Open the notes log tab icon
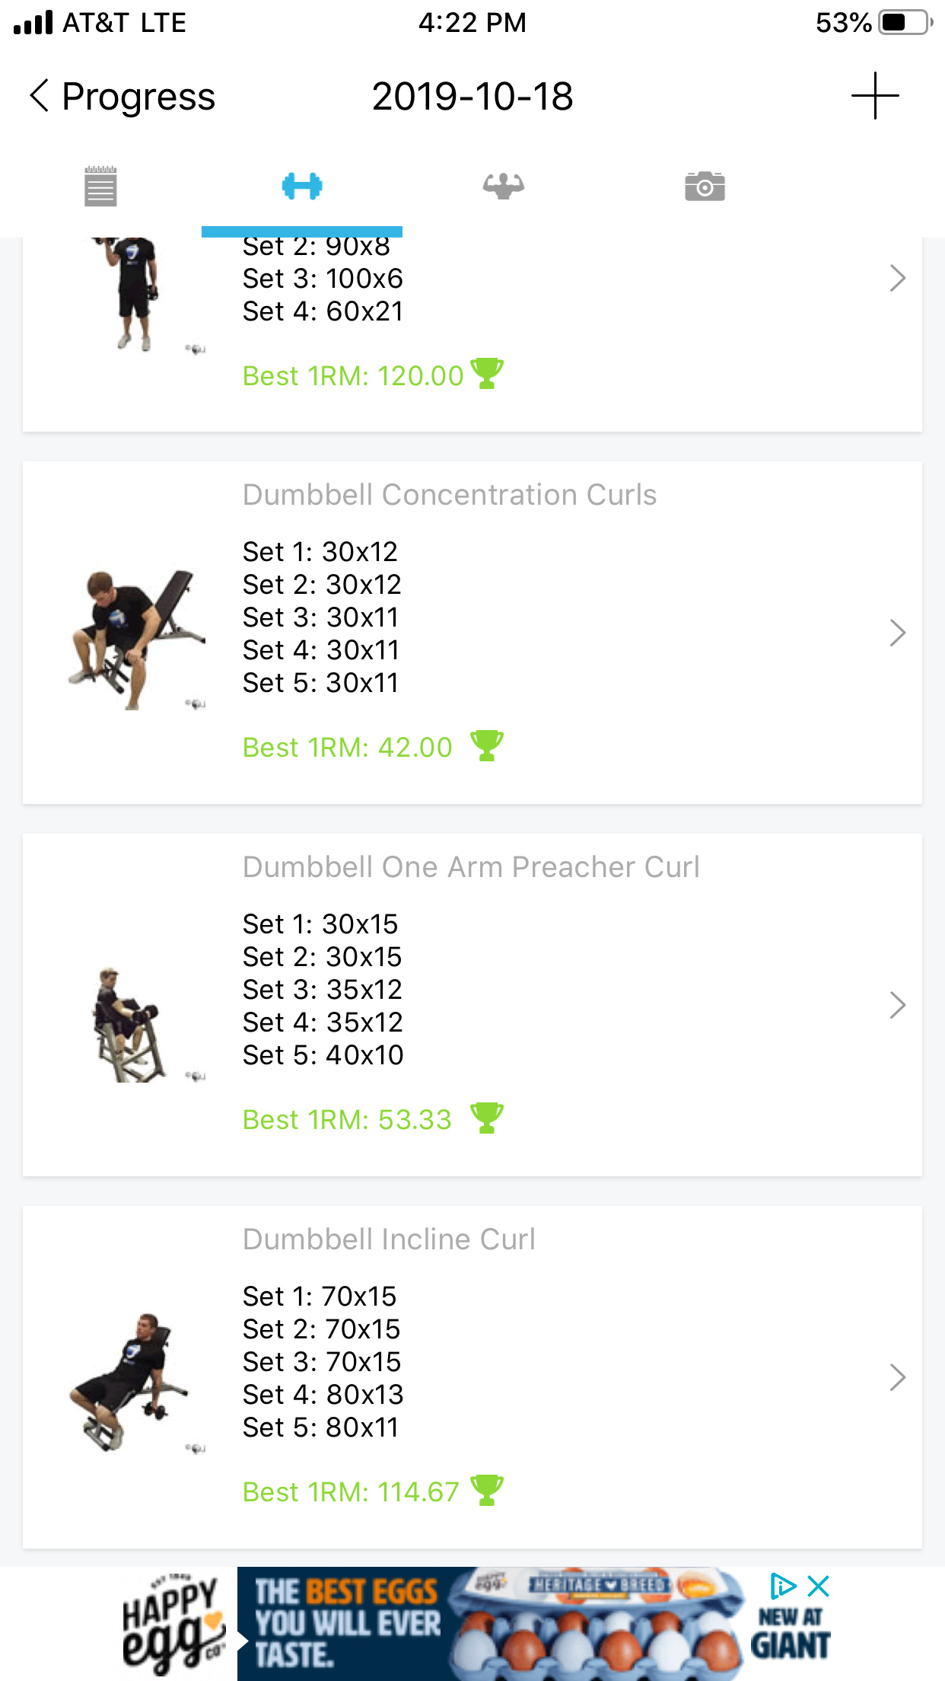The width and height of the screenshot is (945, 1681). coord(100,186)
